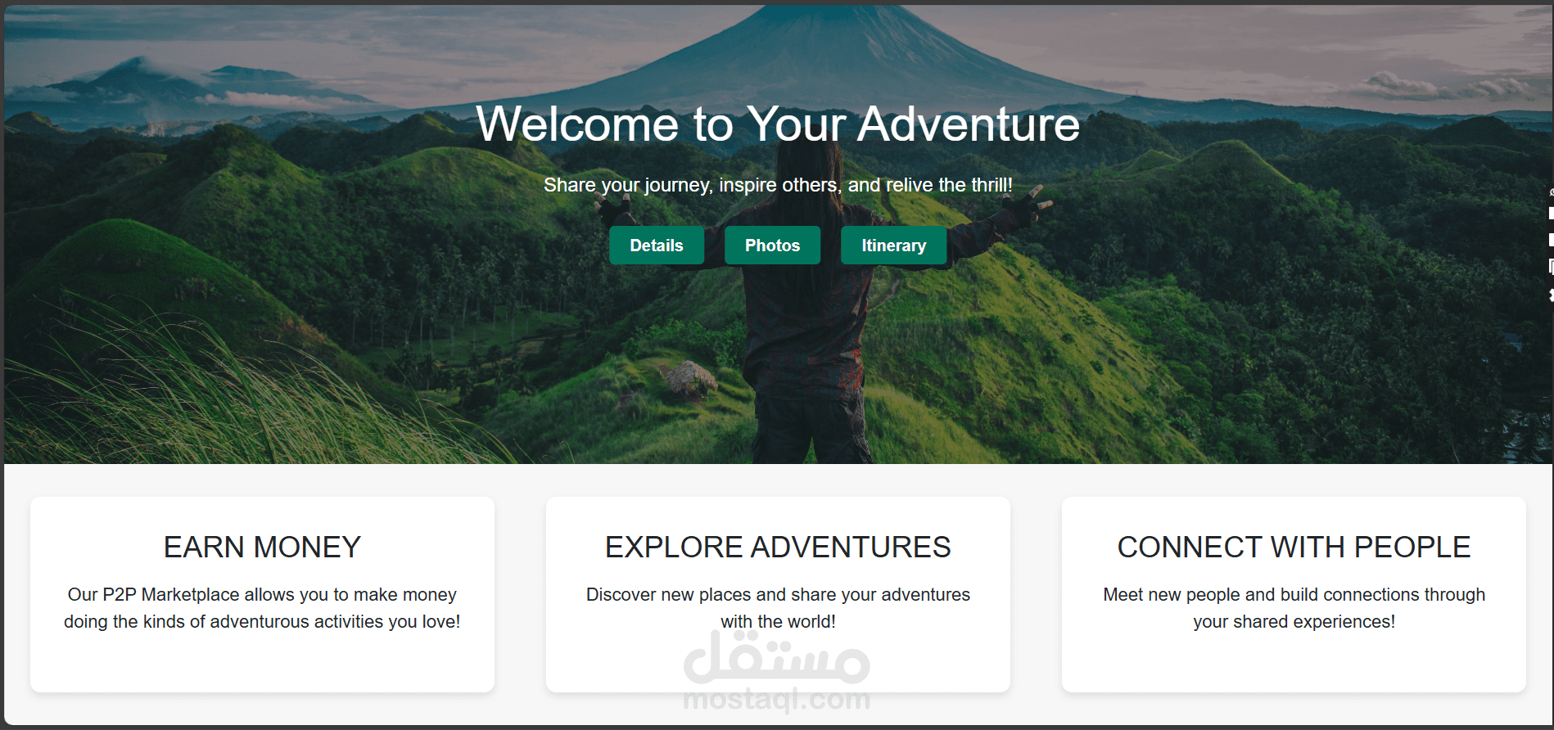Click the 'Meet new people' description text
This screenshot has height=730, width=1554.
(x=1294, y=608)
